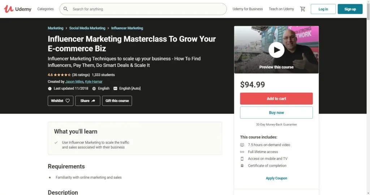Open Jason Miles instructor profile
370x195 pixels.
coord(74,82)
